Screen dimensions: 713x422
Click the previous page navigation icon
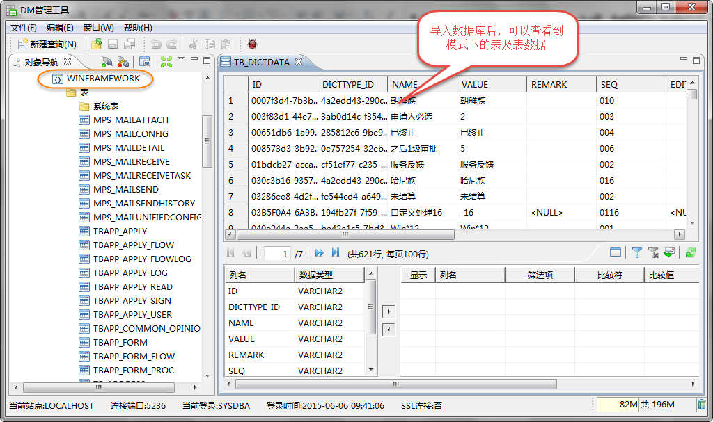point(246,253)
